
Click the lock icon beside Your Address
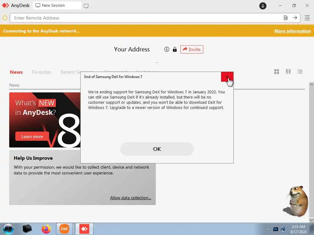click(174, 49)
